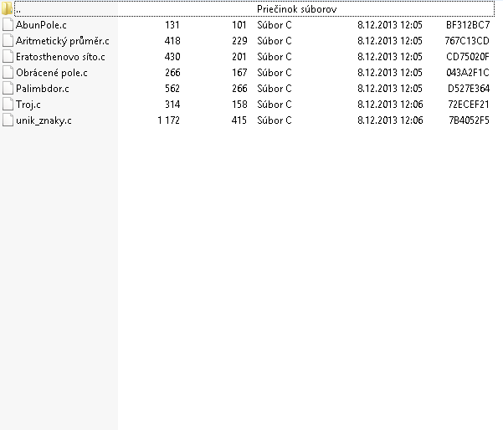The image size is (503, 430).
Task: Choose the Eratosthenovo síto.c entry name
Action: (60, 57)
